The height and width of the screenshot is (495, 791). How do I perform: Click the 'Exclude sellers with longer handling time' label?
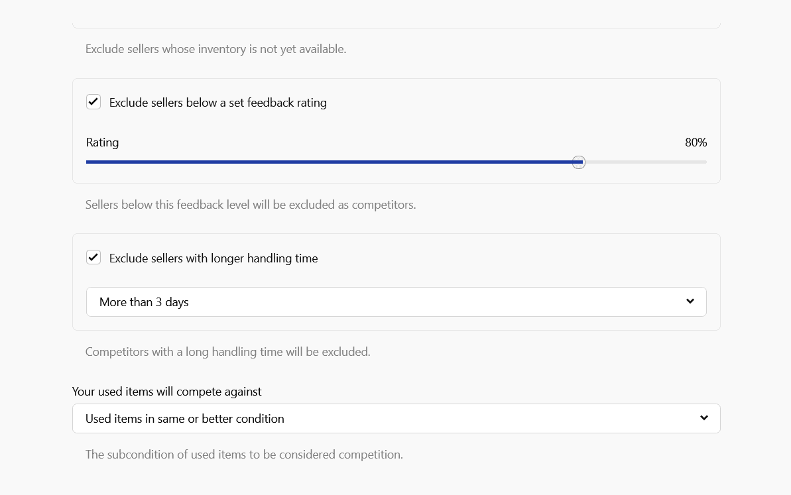click(x=213, y=258)
